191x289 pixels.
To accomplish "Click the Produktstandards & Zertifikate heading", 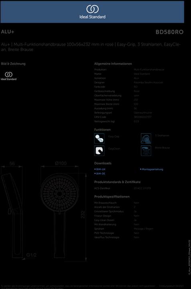I will pos(117,182).
